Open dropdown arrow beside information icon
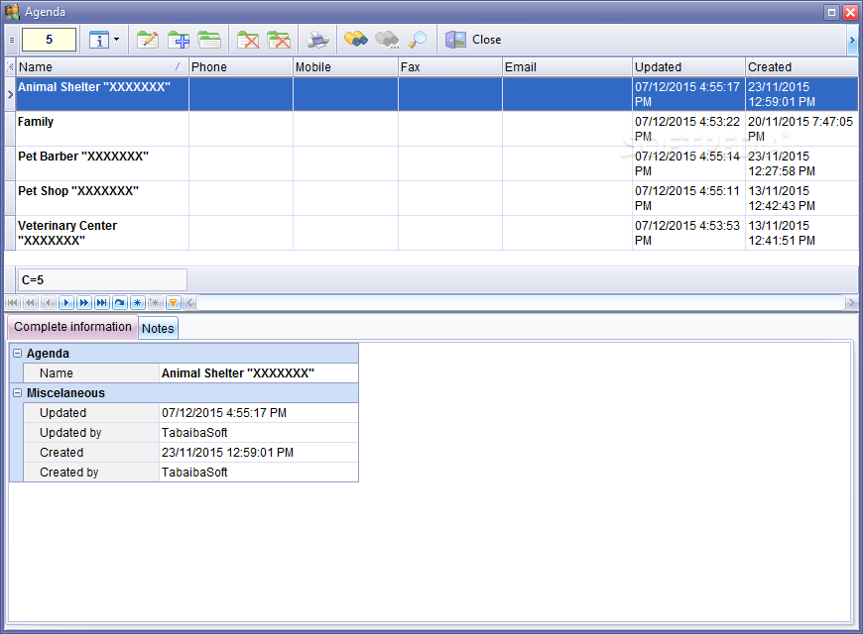Viewport: 863px width, 634px height. (x=117, y=40)
